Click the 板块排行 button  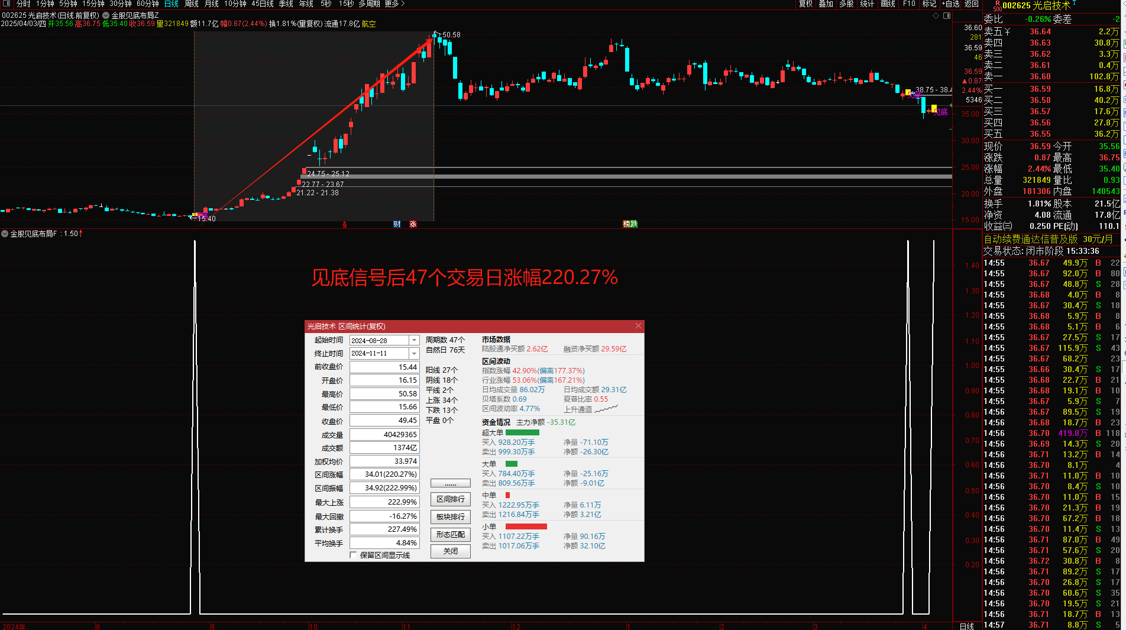(451, 517)
